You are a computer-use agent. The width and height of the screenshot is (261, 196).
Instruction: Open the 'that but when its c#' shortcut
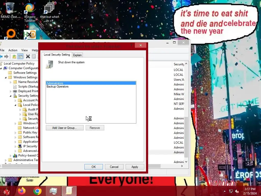point(49,12)
